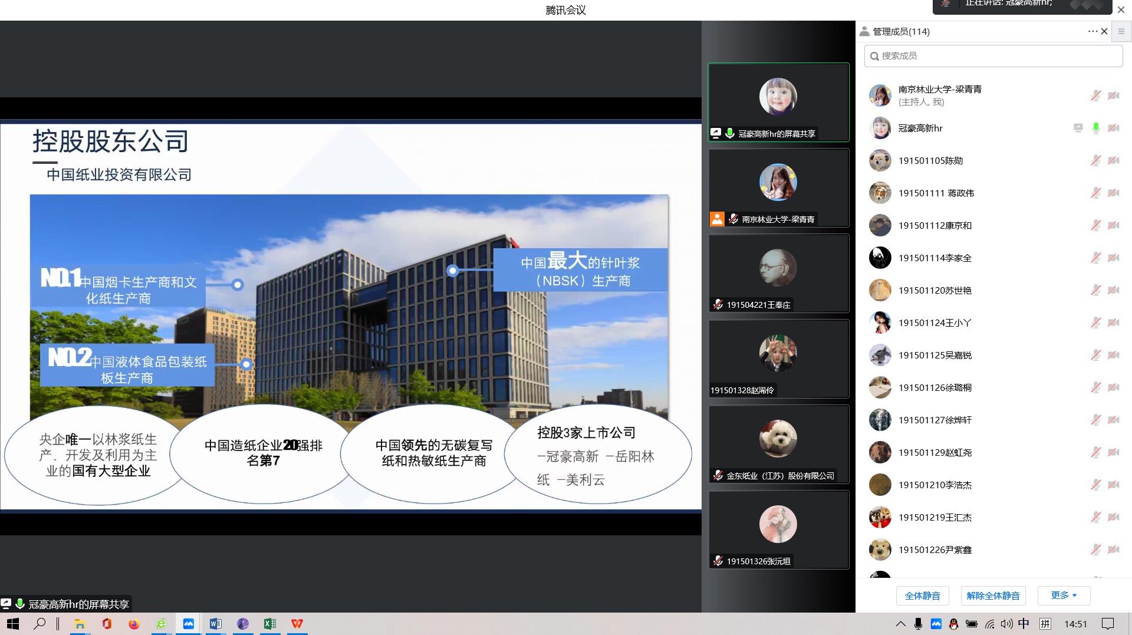Image resolution: width=1132 pixels, height=635 pixels.
Task: Click camera icon of 191501127徐烨轩
Action: tap(1113, 420)
